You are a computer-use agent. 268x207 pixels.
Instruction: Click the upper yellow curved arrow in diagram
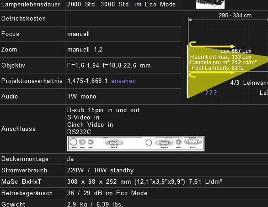212,45
